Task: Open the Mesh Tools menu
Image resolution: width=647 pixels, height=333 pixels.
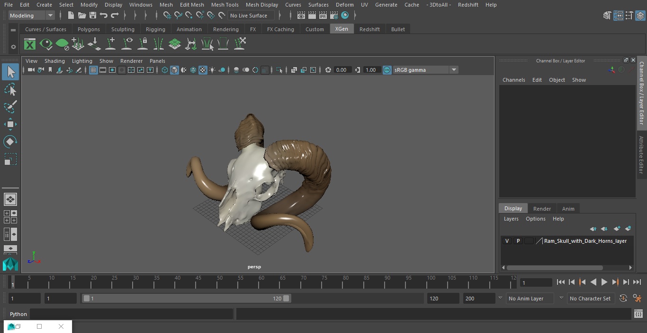Action: (225, 5)
